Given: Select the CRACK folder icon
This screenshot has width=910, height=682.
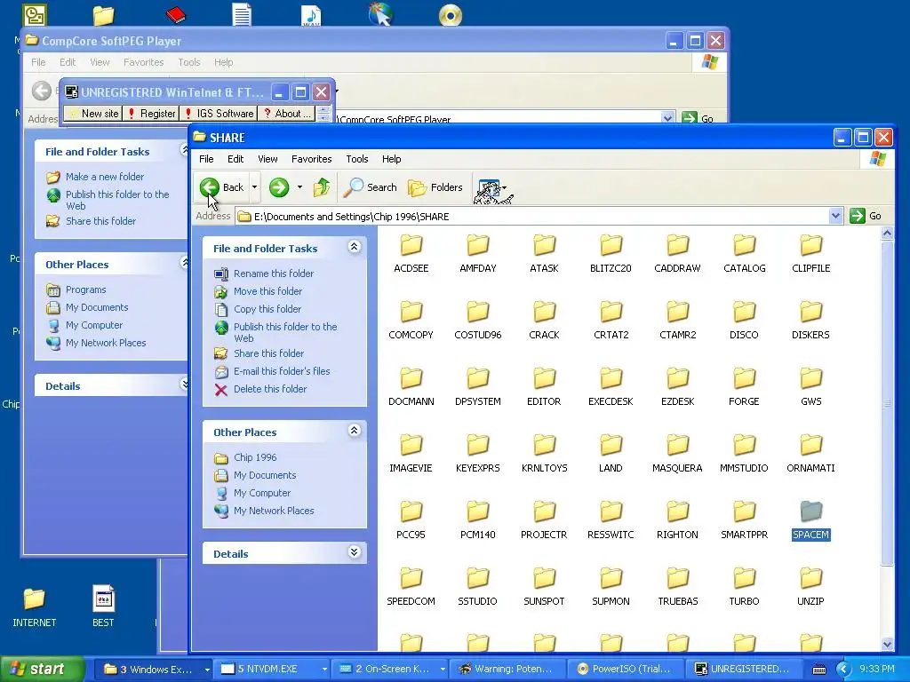Looking at the screenshot, I should pyautogui.click(x=544, y=312).
